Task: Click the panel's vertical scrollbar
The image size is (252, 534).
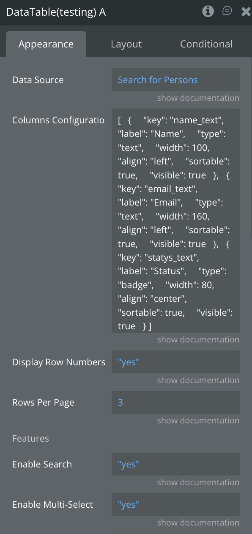Action: tap(250, 148)
